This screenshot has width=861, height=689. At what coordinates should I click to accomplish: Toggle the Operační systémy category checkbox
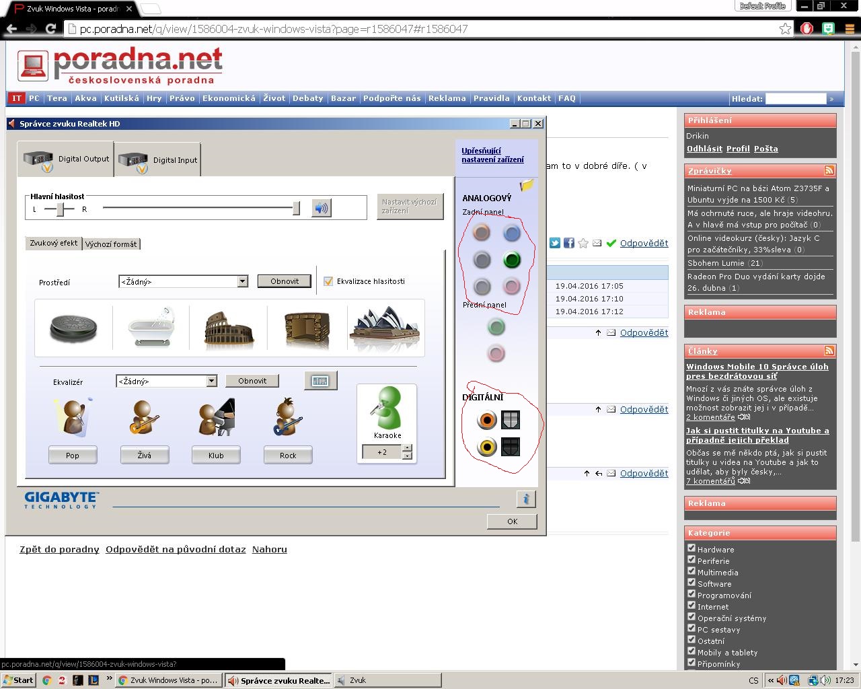pos(691,617)
